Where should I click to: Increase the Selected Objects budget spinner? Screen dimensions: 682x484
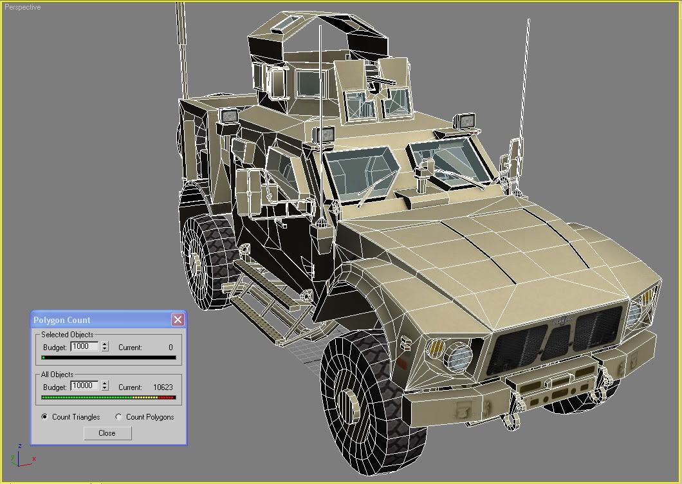pyautogui.click(x=105, y=344)
